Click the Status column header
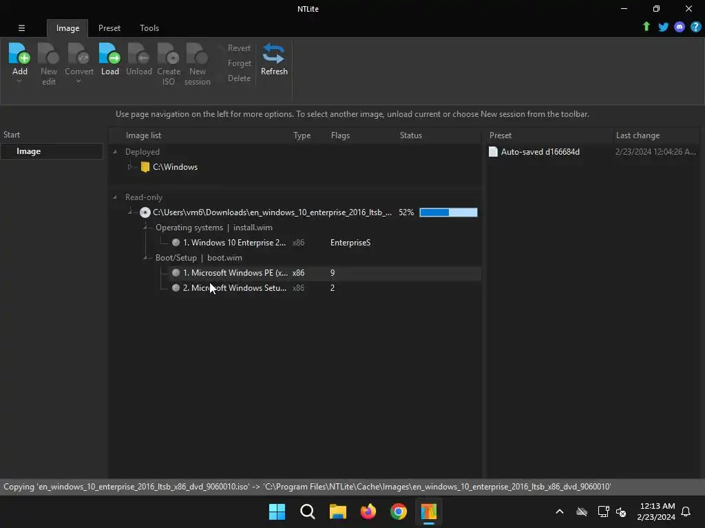 tap(439, 135)
